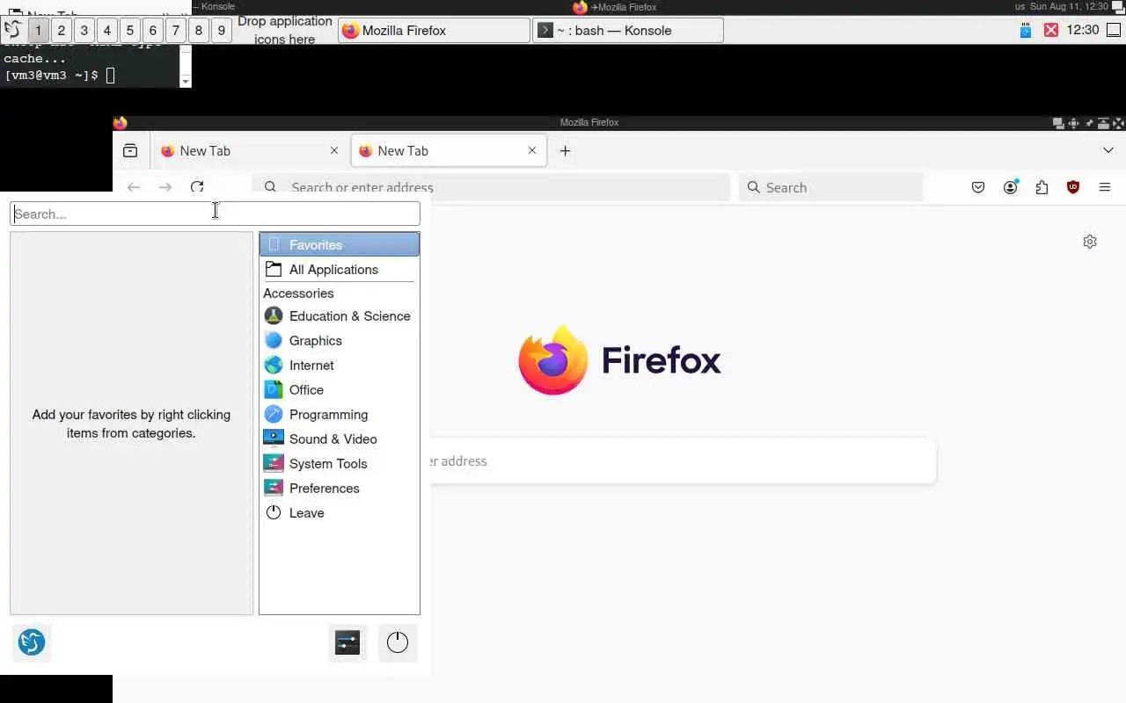Viewport: 1126px width, 703px height.
Task: Activate the bash Konsole taskbar button
Action: [x=628, y=31]
